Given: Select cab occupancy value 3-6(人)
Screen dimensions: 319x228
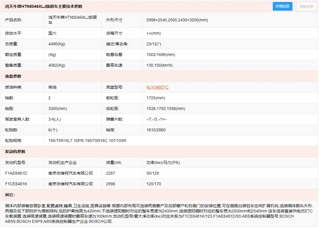Looking at the screenshot, I should [x=55, y=119].
